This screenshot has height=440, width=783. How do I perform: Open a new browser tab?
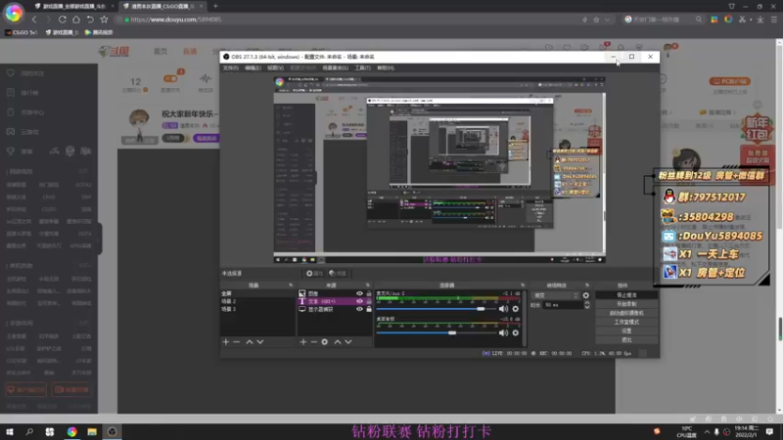click(215, 6)
